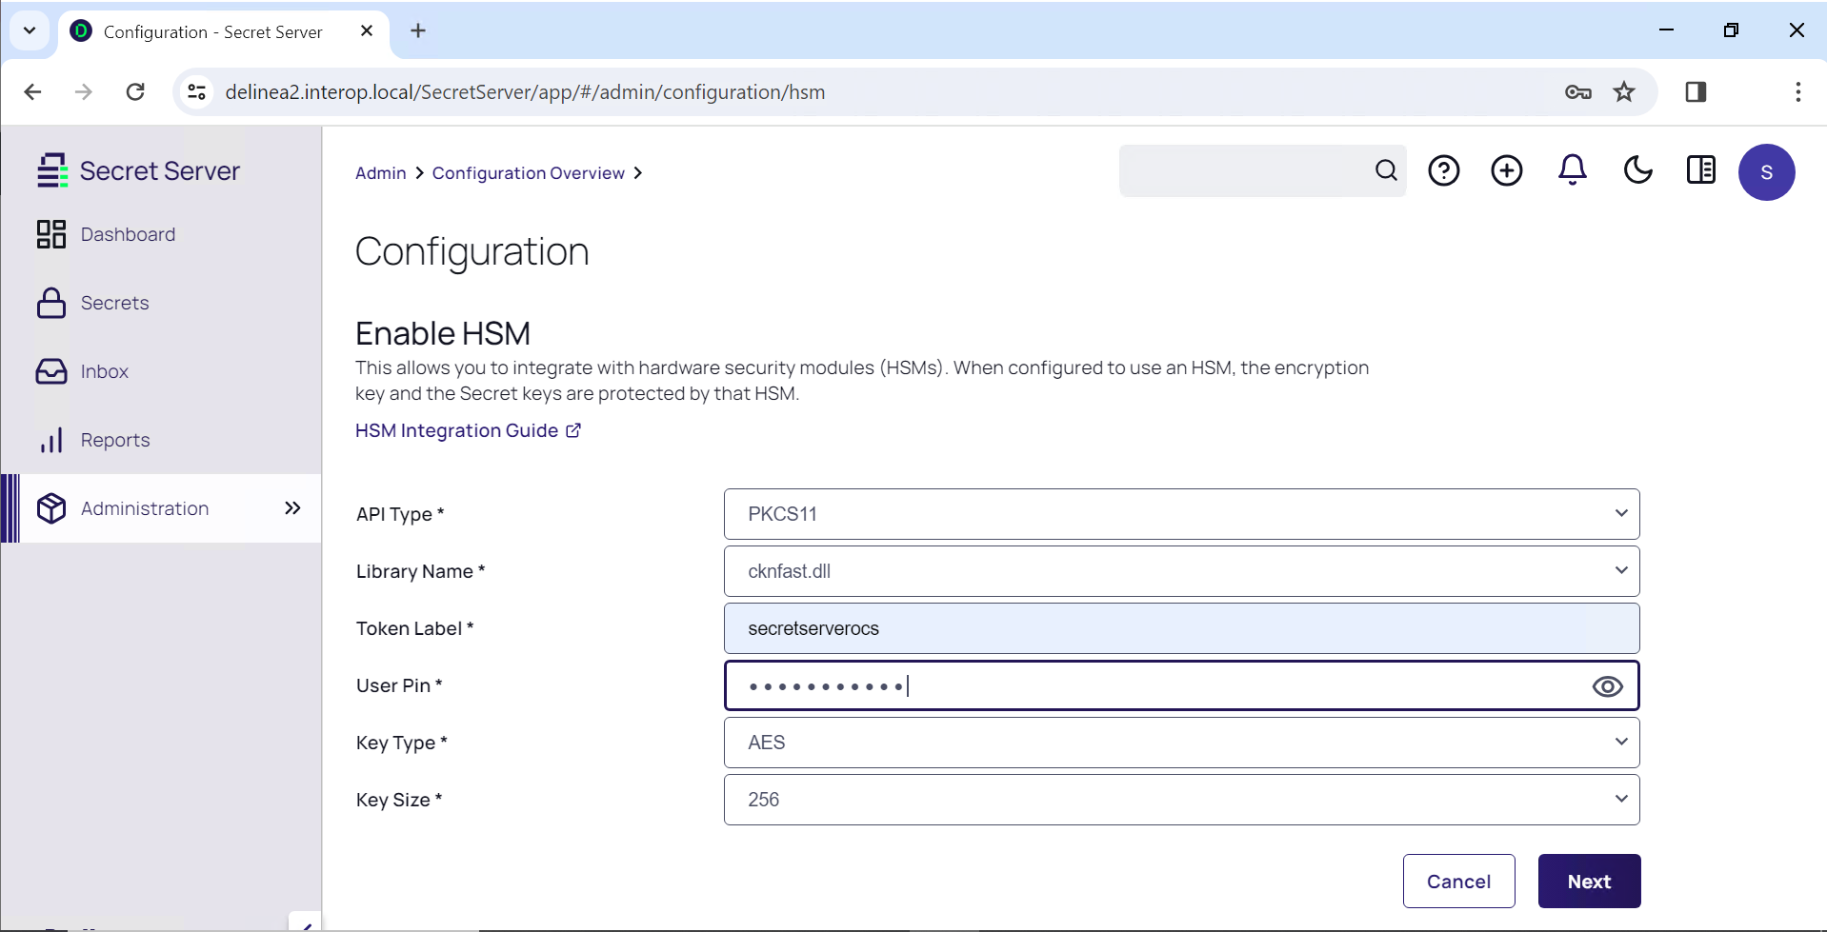Screen dimensions: 1827x932
Task: Open Reports in the sidebar
Action: tap(160, 440)
